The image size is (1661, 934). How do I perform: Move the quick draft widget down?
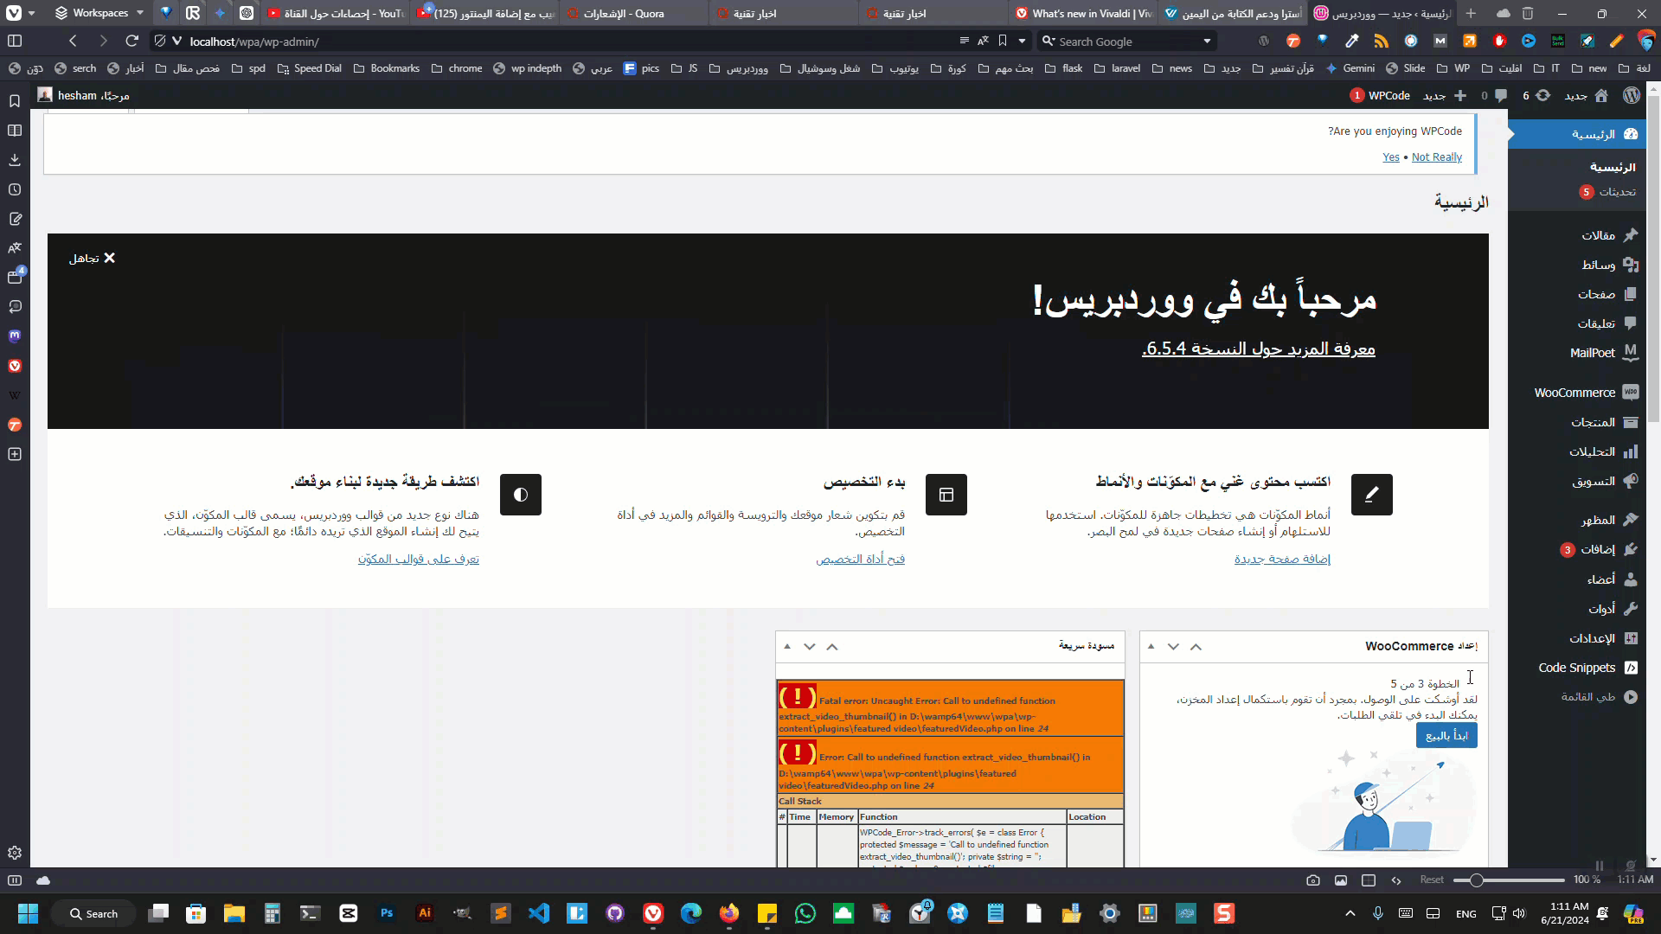click(x=810, y=646)
